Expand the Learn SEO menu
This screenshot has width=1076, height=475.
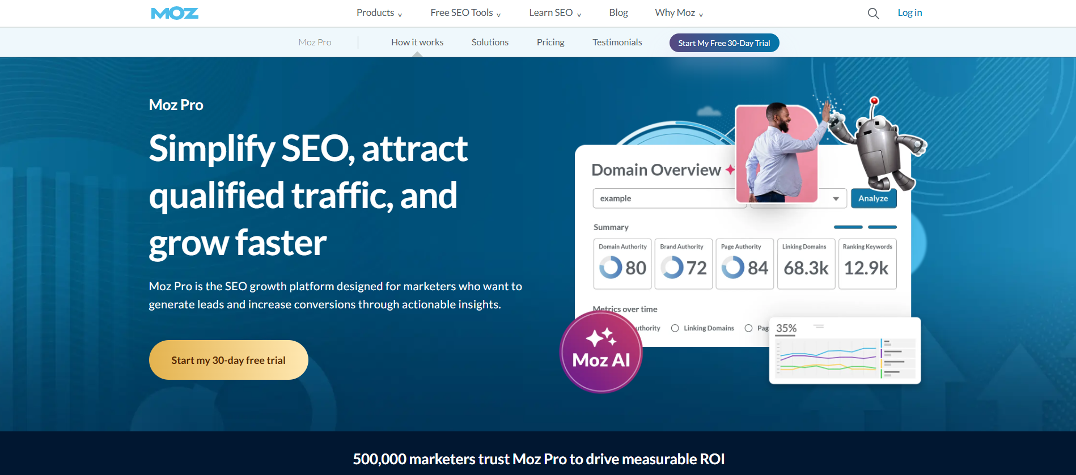click(555, 13)
